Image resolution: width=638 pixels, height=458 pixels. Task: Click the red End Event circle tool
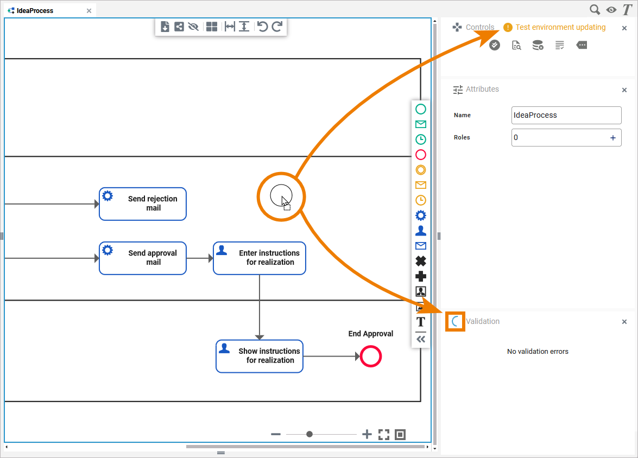pos(421,155)
